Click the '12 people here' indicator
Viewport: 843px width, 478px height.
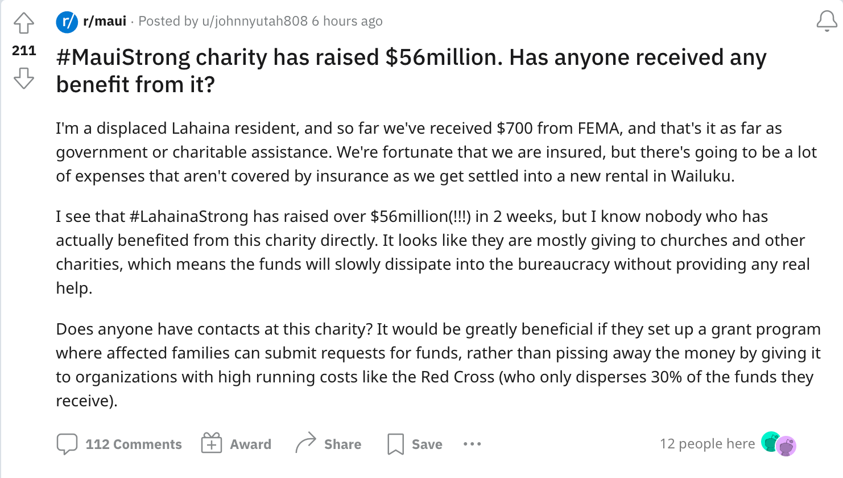tap(707, 444)
